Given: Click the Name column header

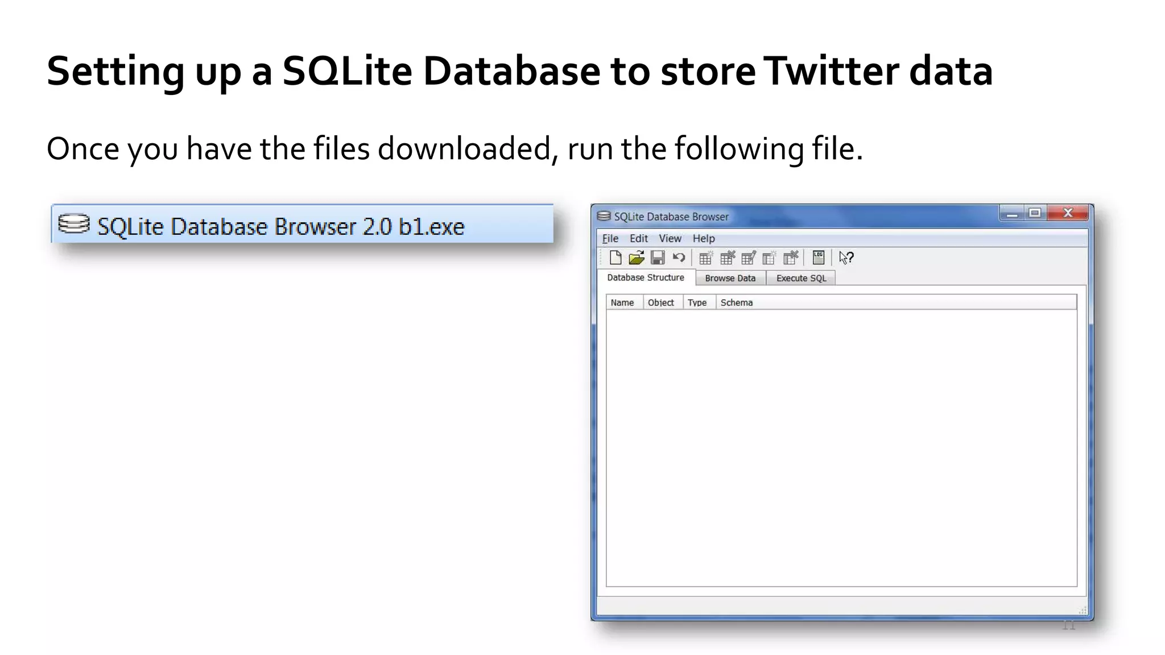Looking at the screenshot, I should 625,302.
